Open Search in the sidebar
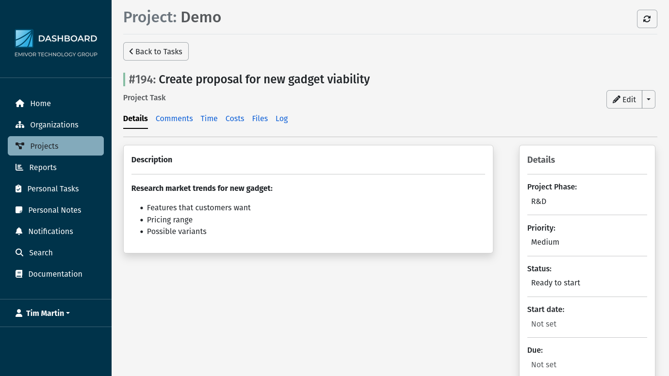 point(56,252)
